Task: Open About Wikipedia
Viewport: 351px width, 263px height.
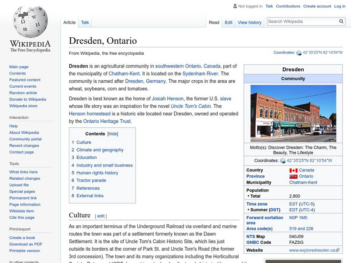Action: [24, 132]
